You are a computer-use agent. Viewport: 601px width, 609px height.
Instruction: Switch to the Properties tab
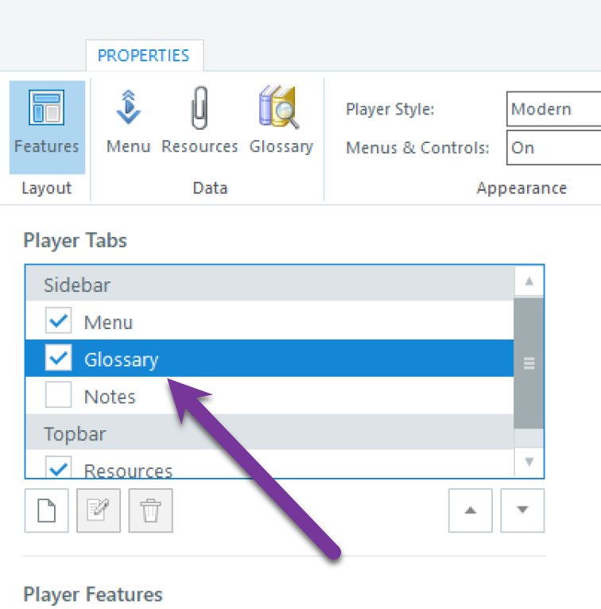[x=144, y=56]
